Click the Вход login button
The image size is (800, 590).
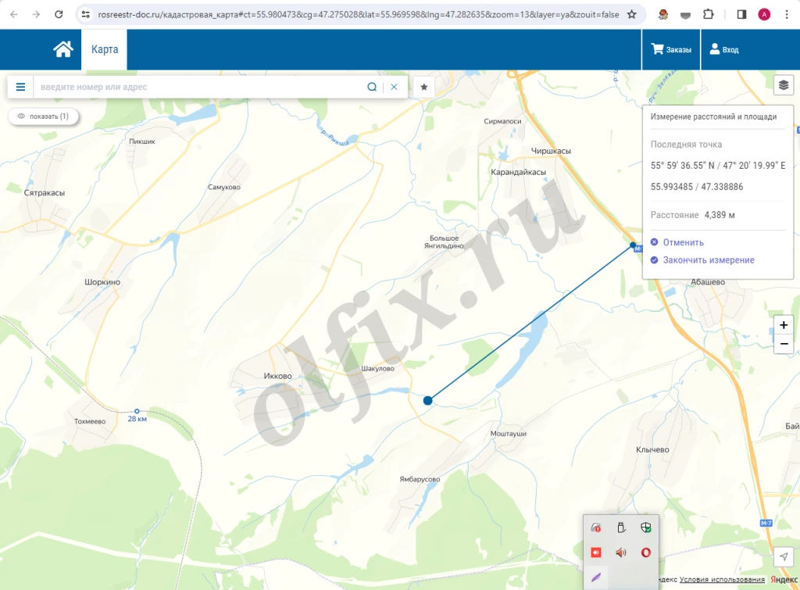pos(723,49)
